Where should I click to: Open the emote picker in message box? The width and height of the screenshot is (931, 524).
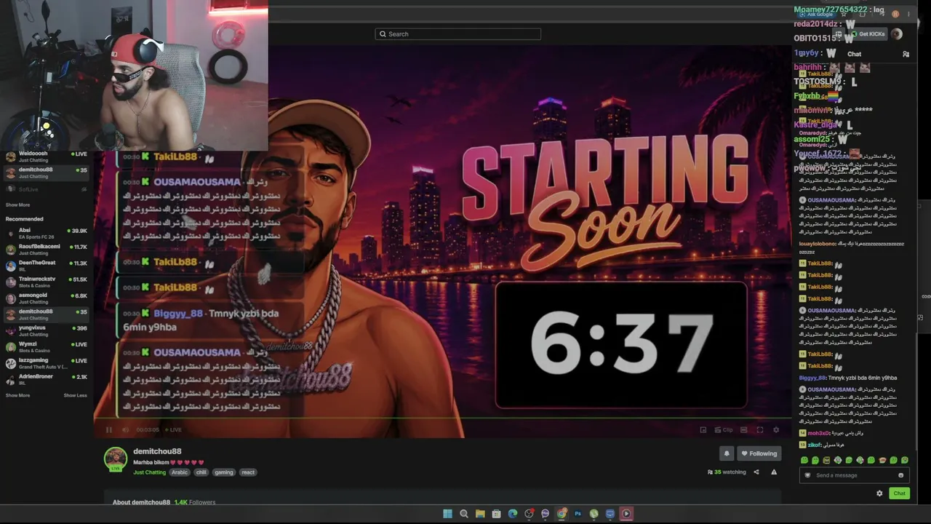pyautogui.click(x=900, y=475)
